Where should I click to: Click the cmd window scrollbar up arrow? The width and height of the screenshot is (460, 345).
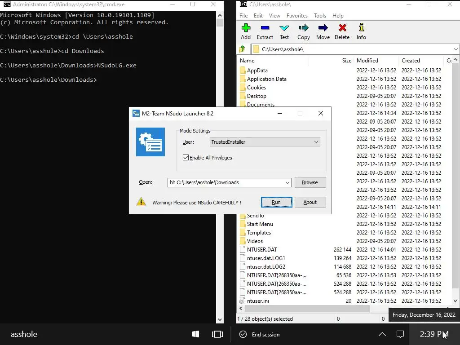click(220, 15)
